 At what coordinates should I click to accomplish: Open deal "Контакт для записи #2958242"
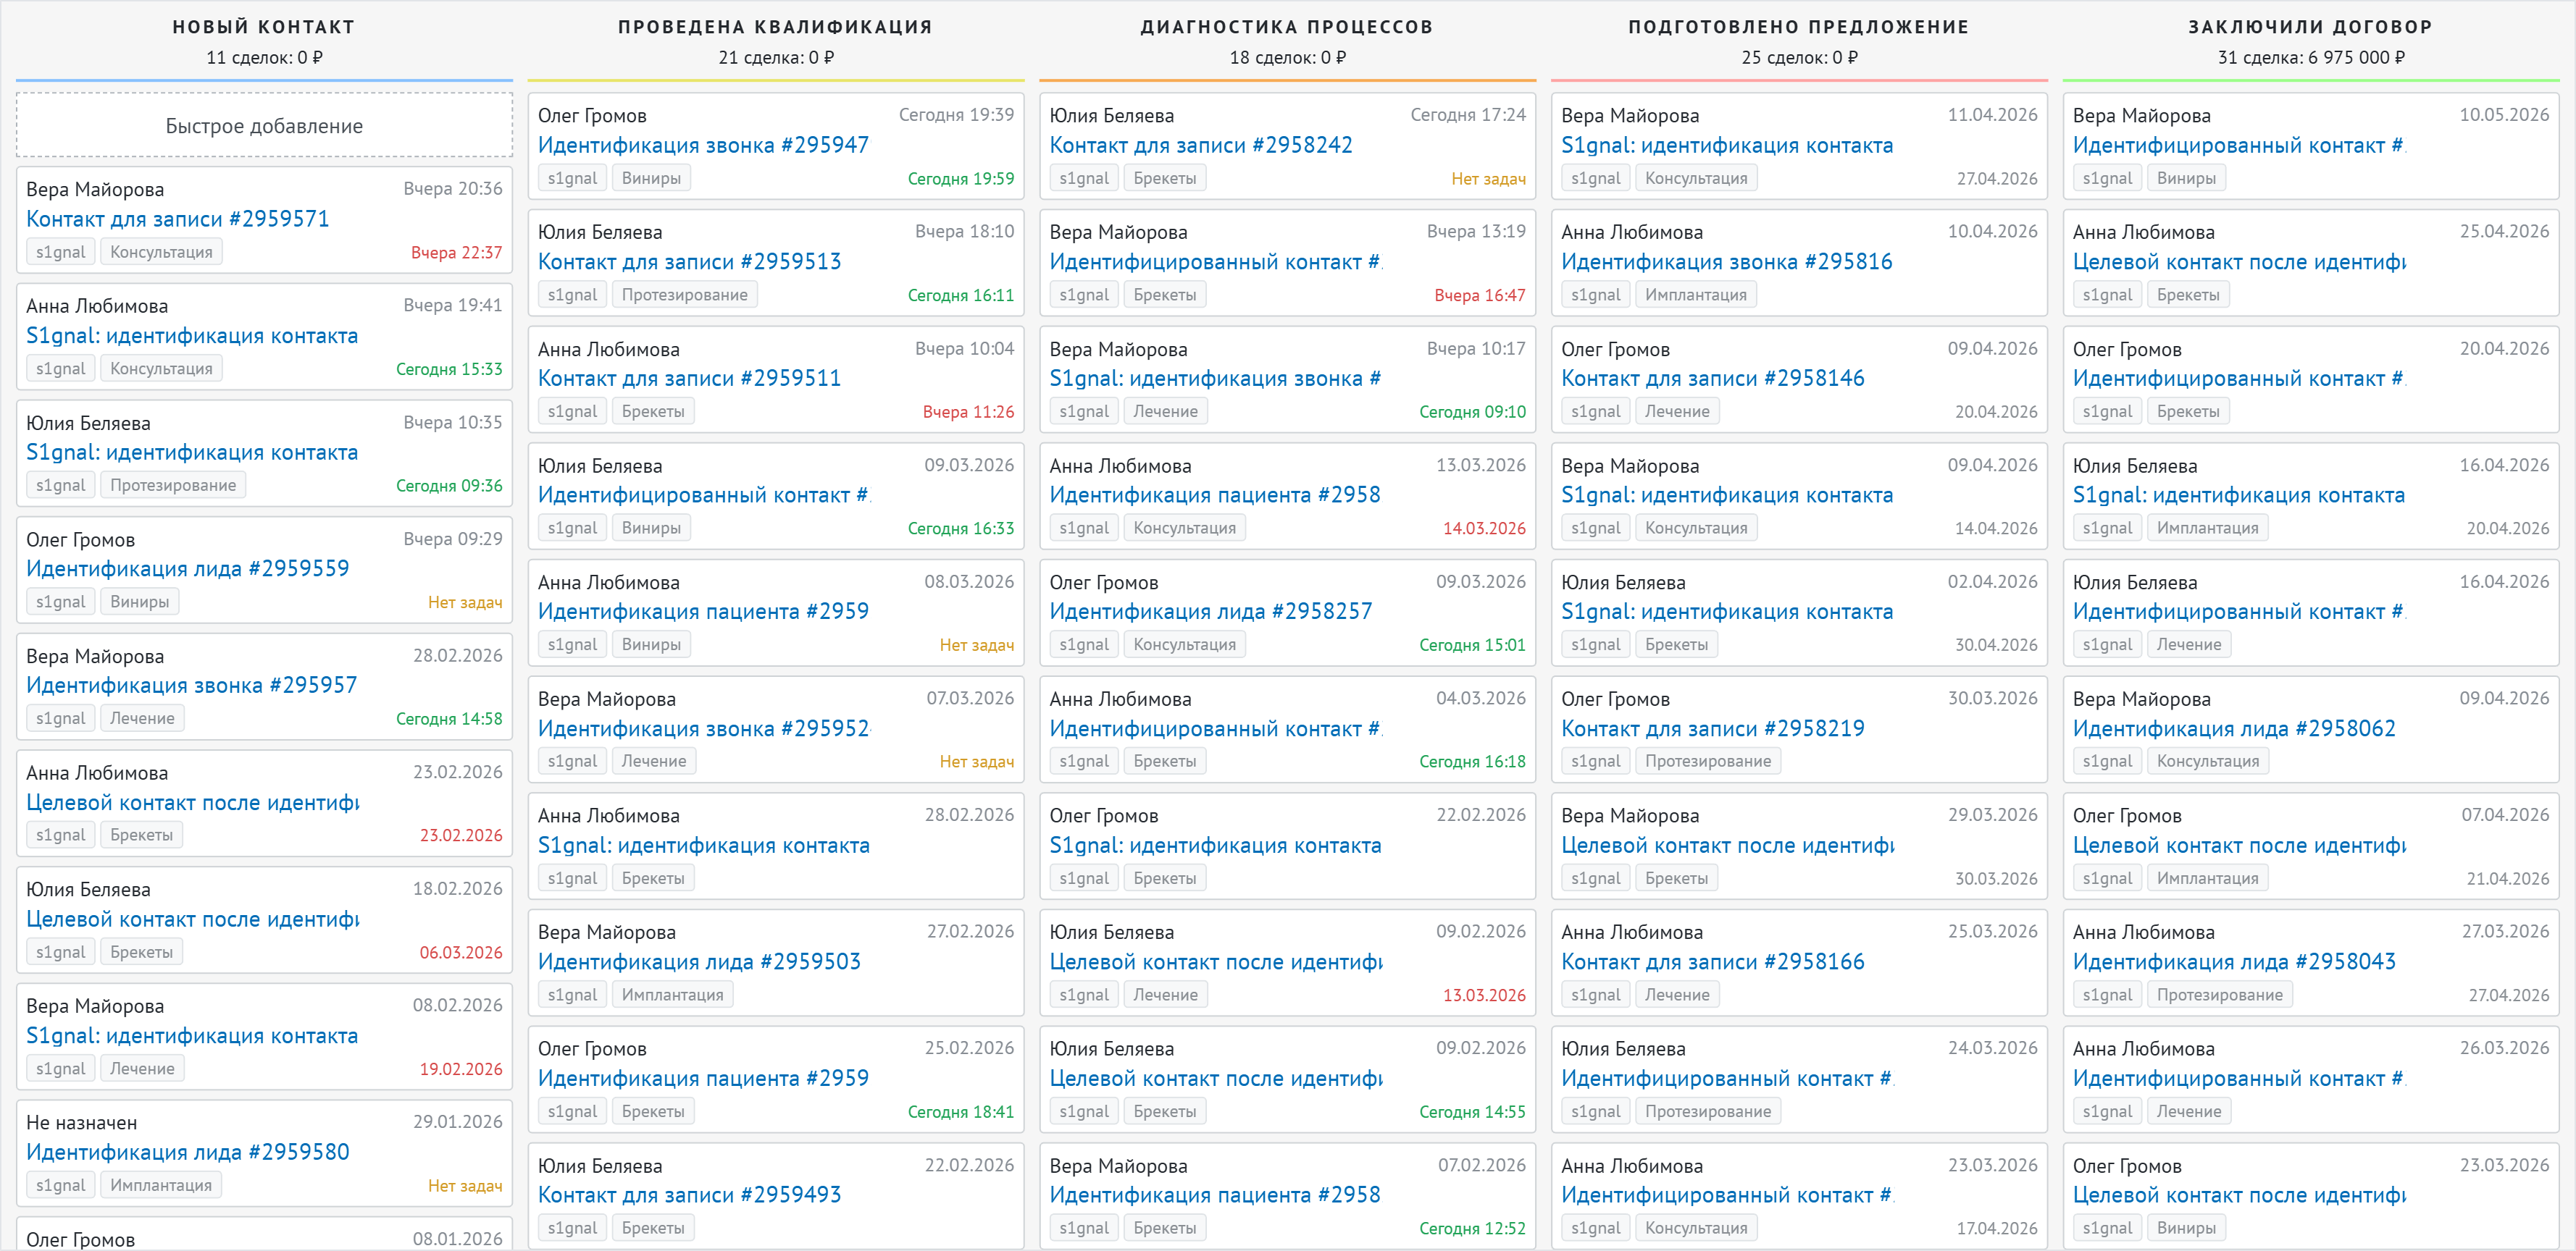[x=1201, y=145]
